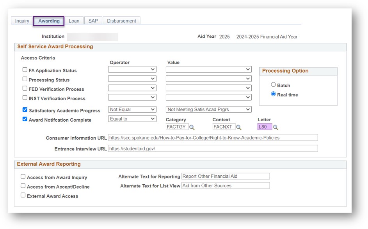Expand the Not Equal operator dropdown
The height and width of the screenshot is (229, 368).
tap(132, 110)
